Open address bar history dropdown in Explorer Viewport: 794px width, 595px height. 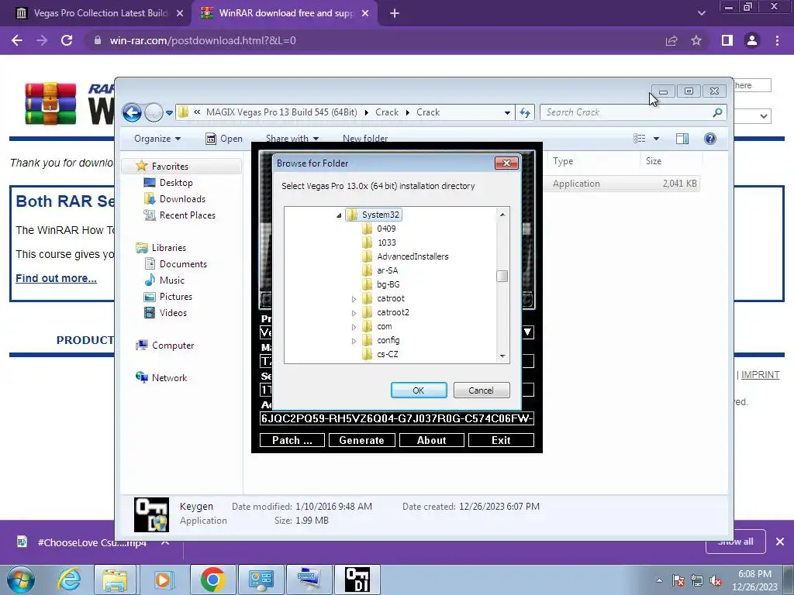click(x=507, y=113)
